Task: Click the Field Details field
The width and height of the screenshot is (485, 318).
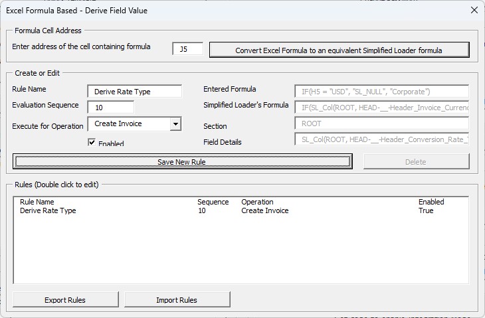Action: point(382,139)
